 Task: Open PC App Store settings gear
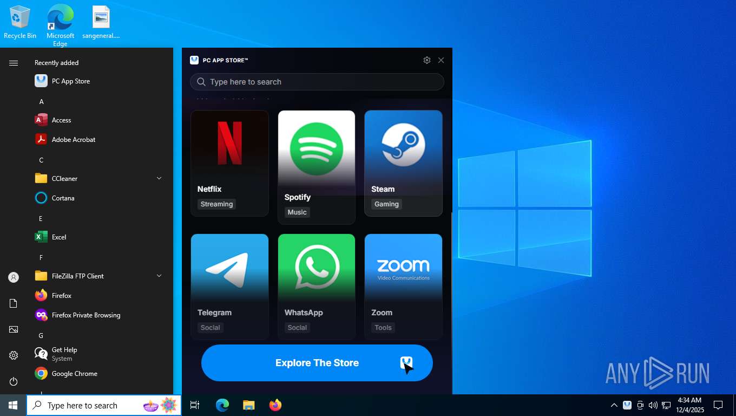(x=427, y=60)
